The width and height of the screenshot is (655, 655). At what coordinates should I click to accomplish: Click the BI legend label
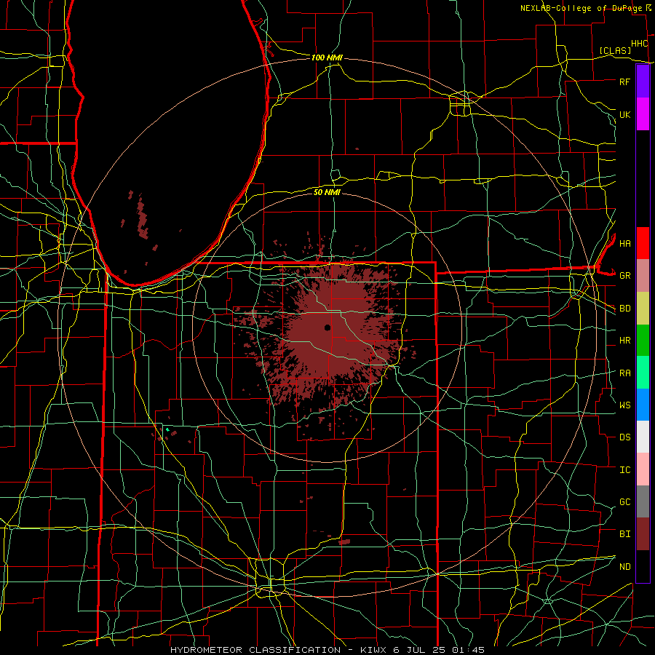click(x=625, y=534)
